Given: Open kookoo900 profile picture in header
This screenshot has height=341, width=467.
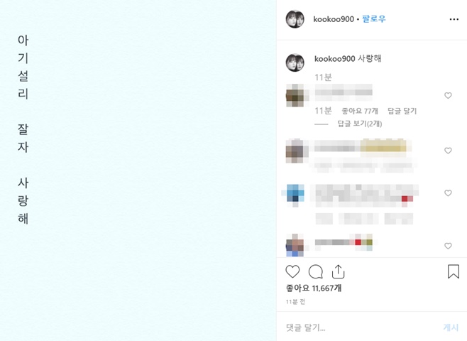Looking at the screenshot, I should [x=295, y=19].
